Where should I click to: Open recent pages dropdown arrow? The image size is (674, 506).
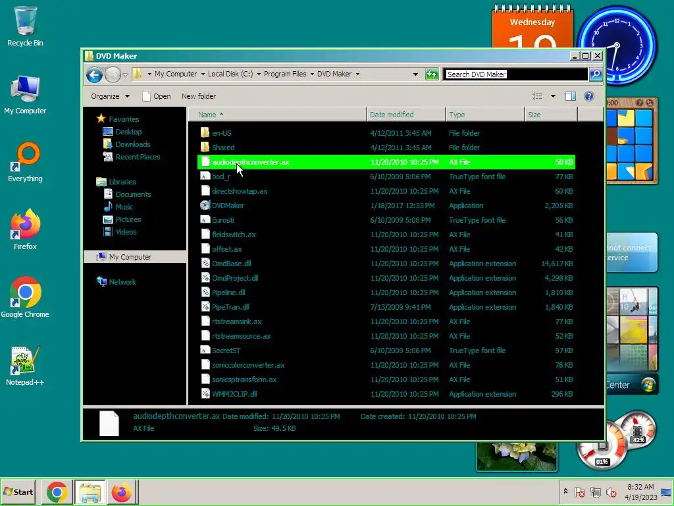[x=125, y=75]
